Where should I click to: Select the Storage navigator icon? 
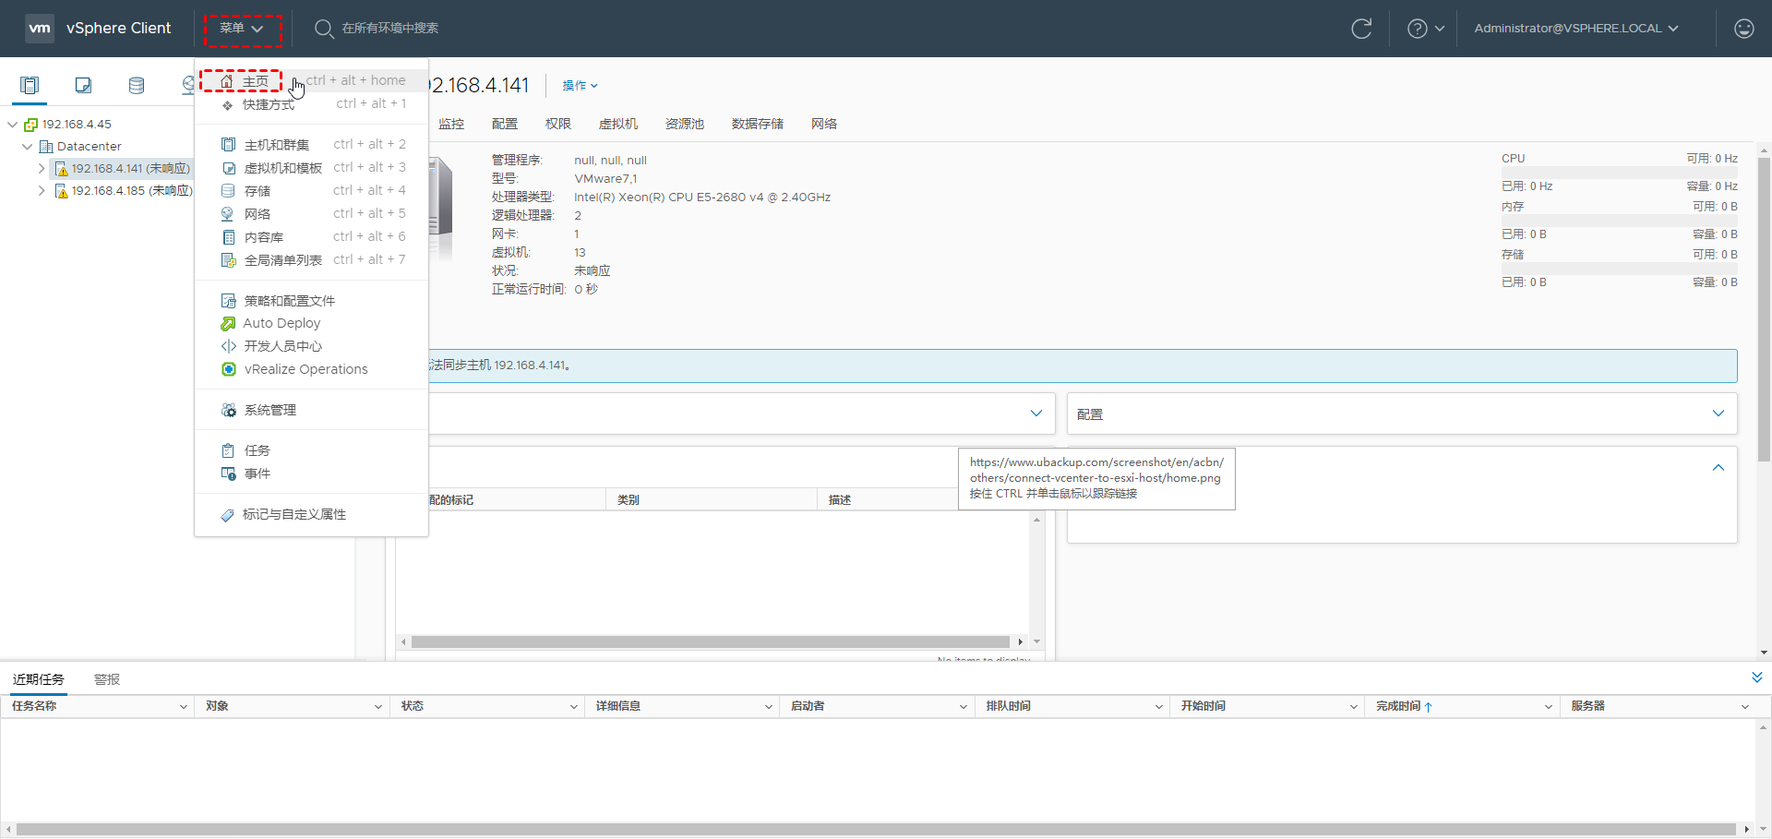click(x=137, y=86)
